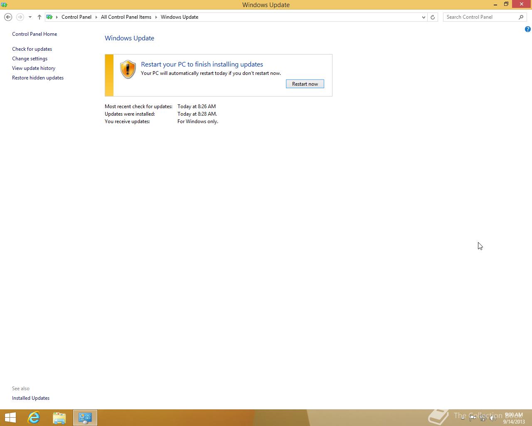Click the Windows Update page heading
Viewport: 532px width, 426px height.
(129, 38)
